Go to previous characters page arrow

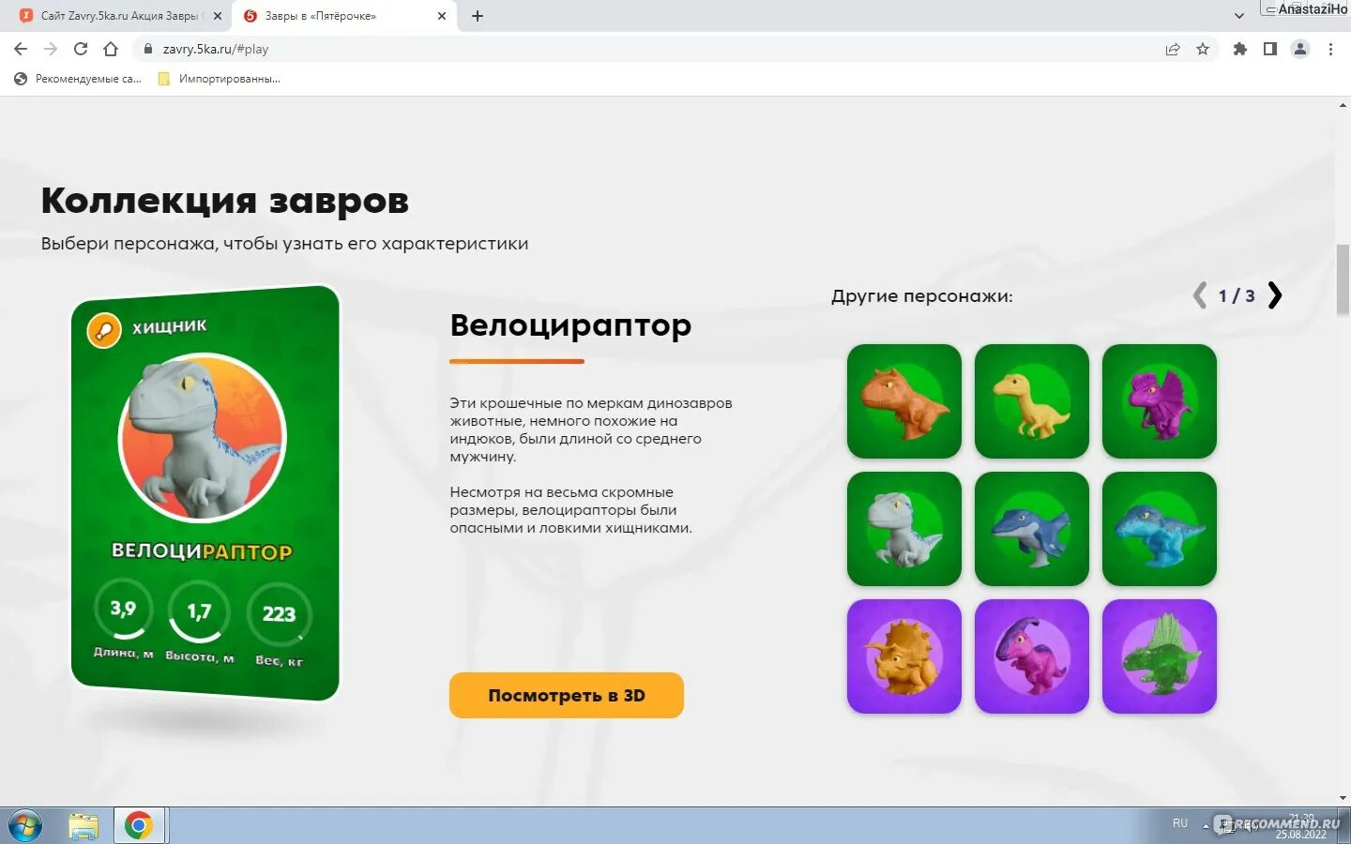tap(1199, 295)
